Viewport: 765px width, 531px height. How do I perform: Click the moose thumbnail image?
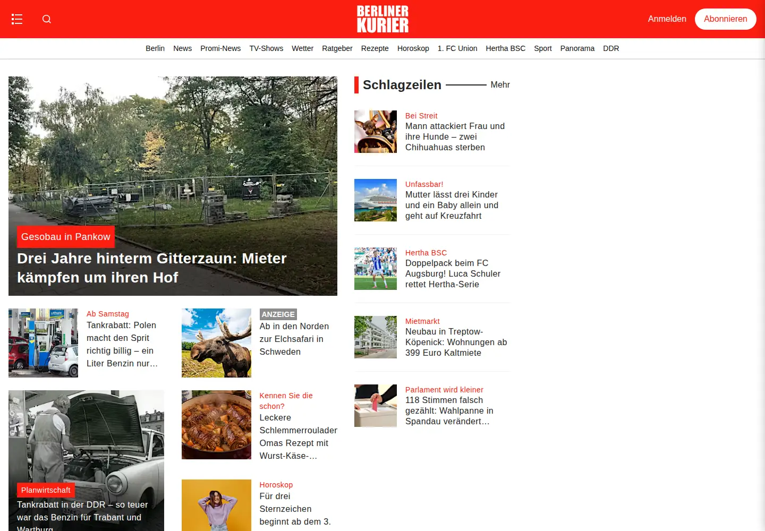[x=216, y=343]
